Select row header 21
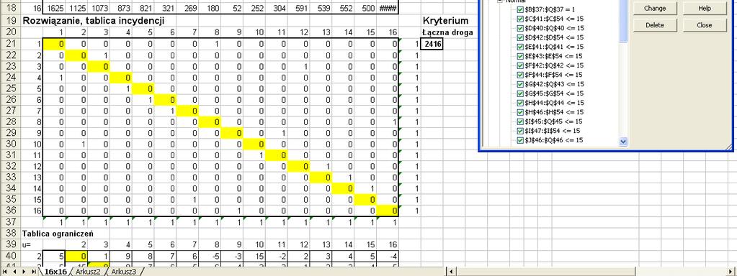The image size is (737, 276). coord(10,44)
